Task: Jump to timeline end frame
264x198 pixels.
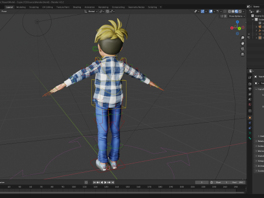Action: 113,183
